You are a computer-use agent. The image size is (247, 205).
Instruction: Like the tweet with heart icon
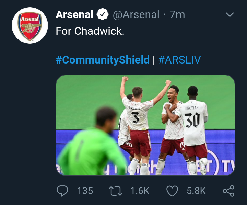coord(172,191)
